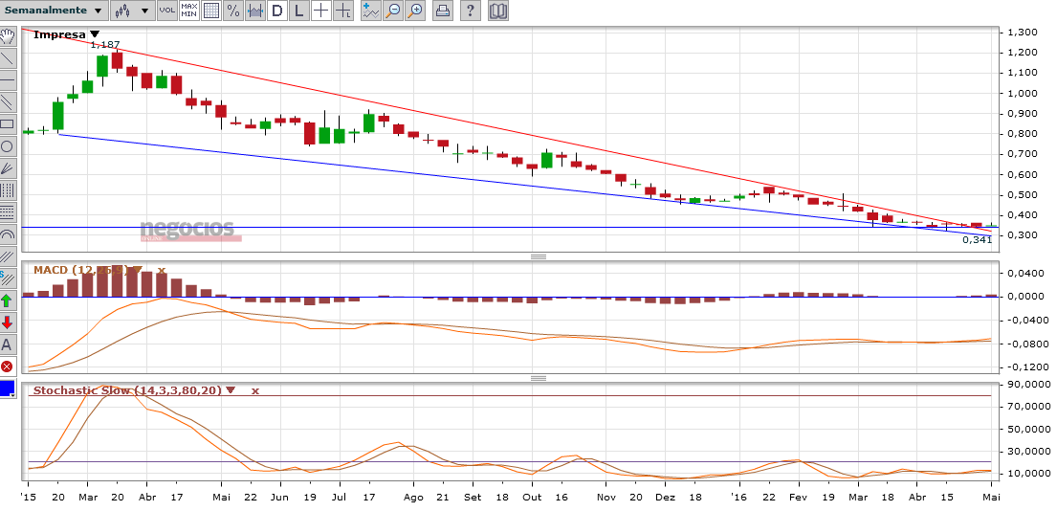Select the text annotation tool A
This screenshot has width=1057, height=511.
coord(8,344)
